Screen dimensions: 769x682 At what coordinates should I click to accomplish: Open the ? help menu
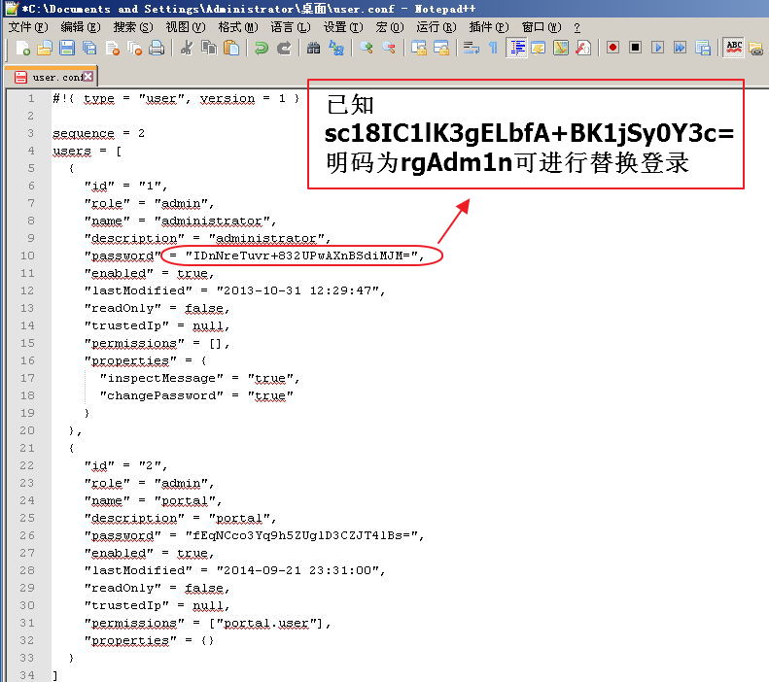tap(577, 27)
